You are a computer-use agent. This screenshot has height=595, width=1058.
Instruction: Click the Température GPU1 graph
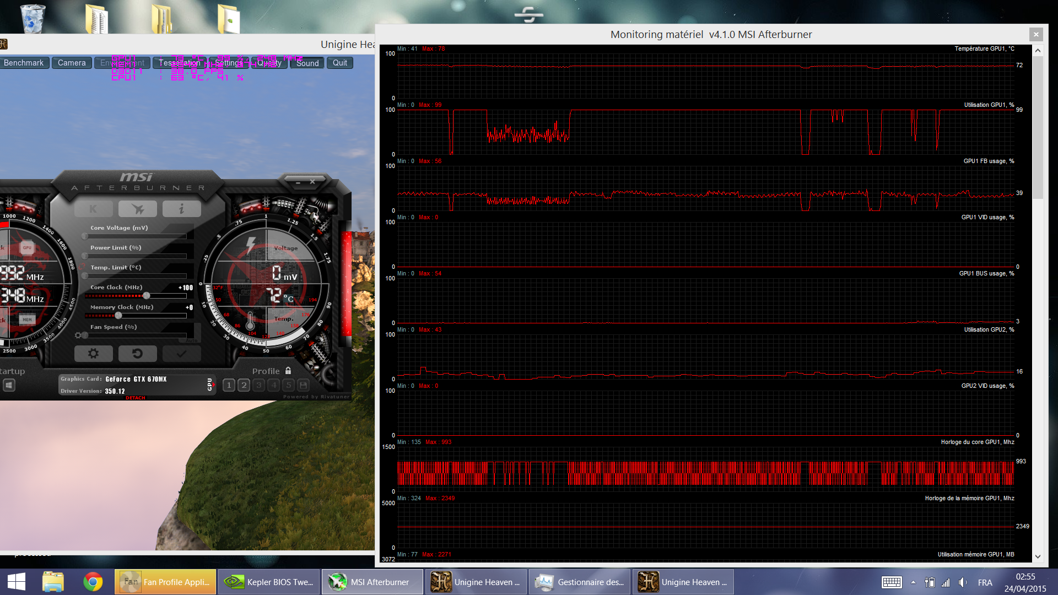click(x=705, y=76)
